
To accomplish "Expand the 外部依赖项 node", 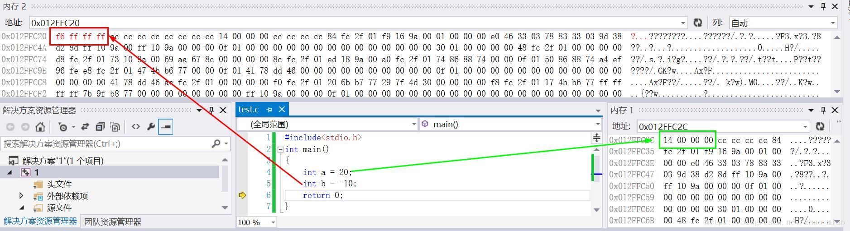I will pos(21,196).
